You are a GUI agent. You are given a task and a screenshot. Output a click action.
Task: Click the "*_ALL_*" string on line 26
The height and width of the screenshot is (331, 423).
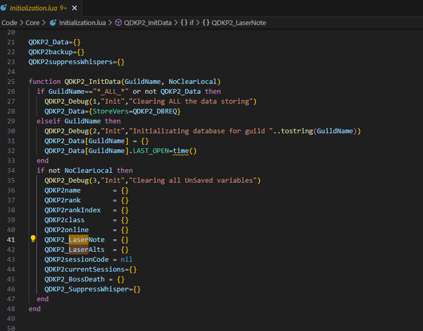[x=110, y=91]
